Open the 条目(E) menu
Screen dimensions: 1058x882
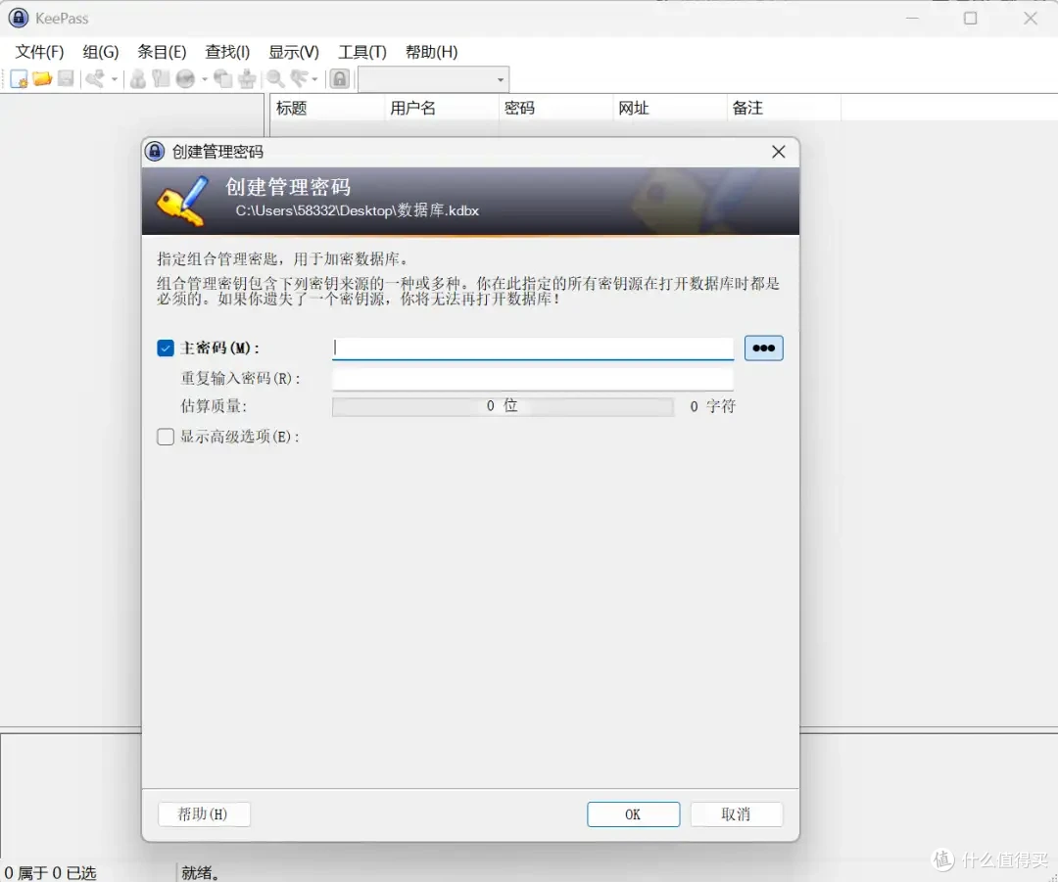tap(162, 52)
